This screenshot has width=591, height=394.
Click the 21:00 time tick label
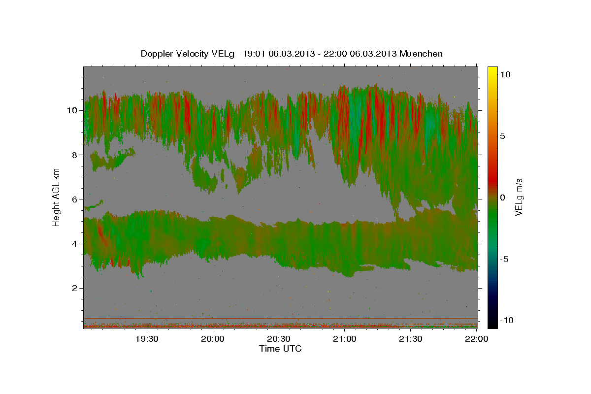coord(345,339)
